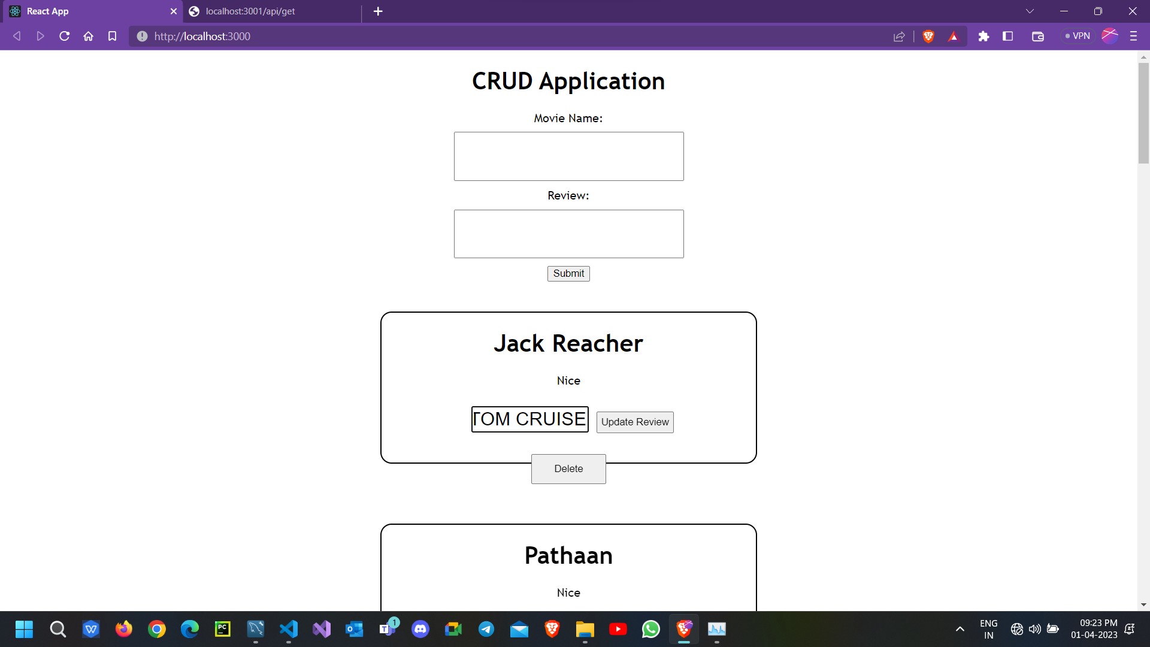The height and width of the screenshot is (647, 1150).
Task: Click the Brave Shields lion icon
Action: [928, 36]
